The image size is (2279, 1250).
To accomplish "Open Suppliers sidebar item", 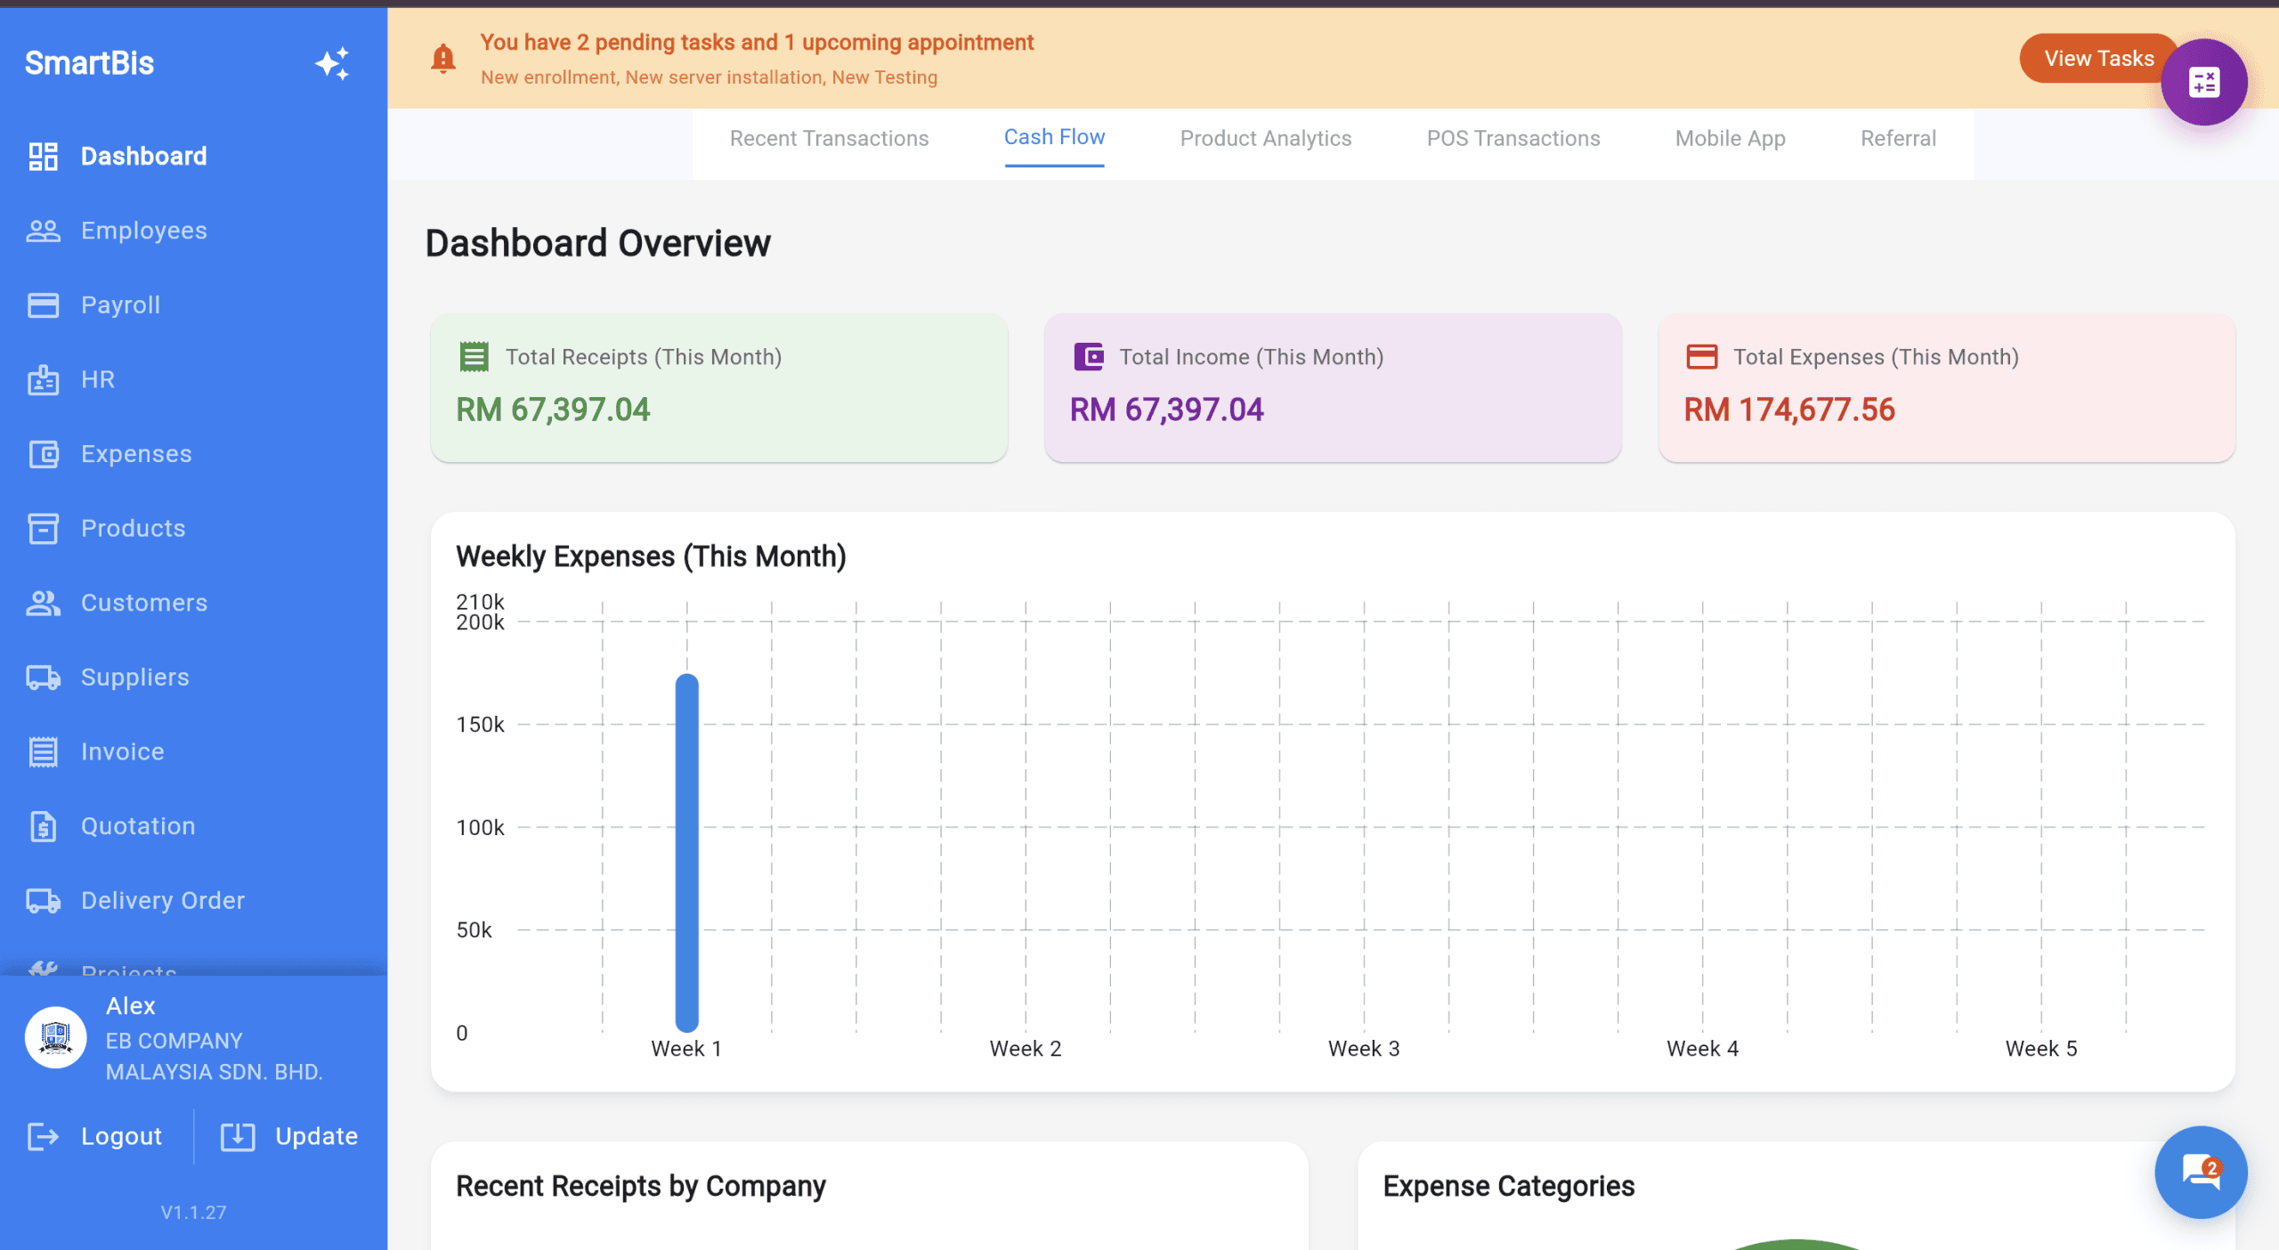I will point(135,678).
